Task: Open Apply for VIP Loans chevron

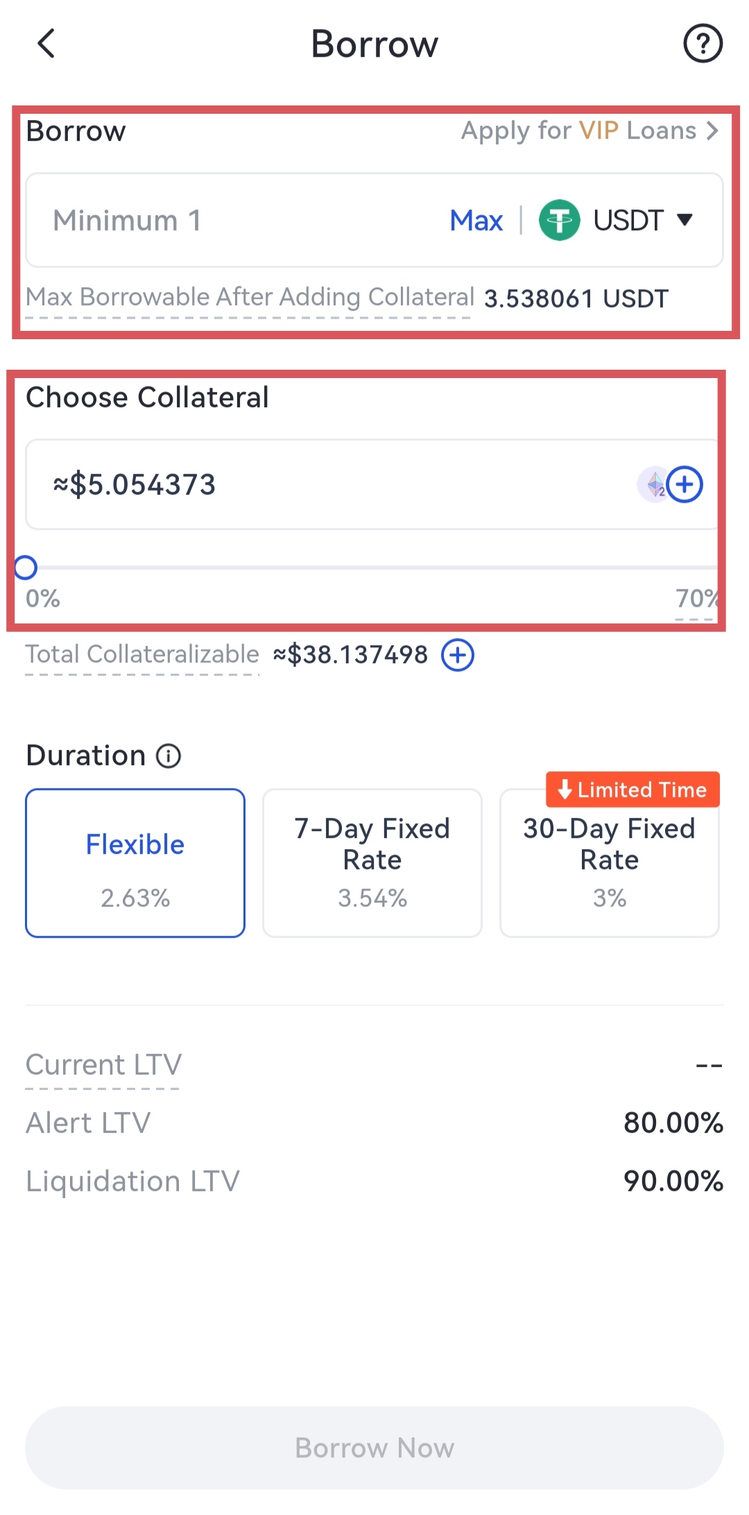Action: tap(712, 130)
